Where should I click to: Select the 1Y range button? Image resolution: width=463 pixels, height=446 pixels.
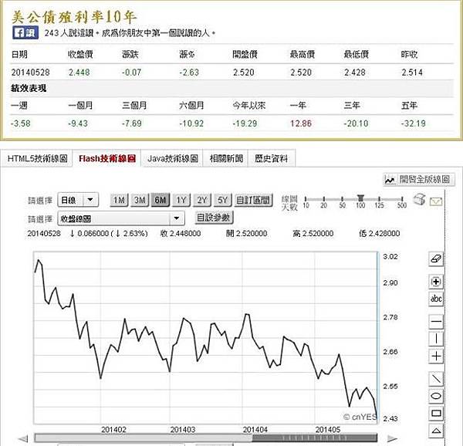coord(181,200)
